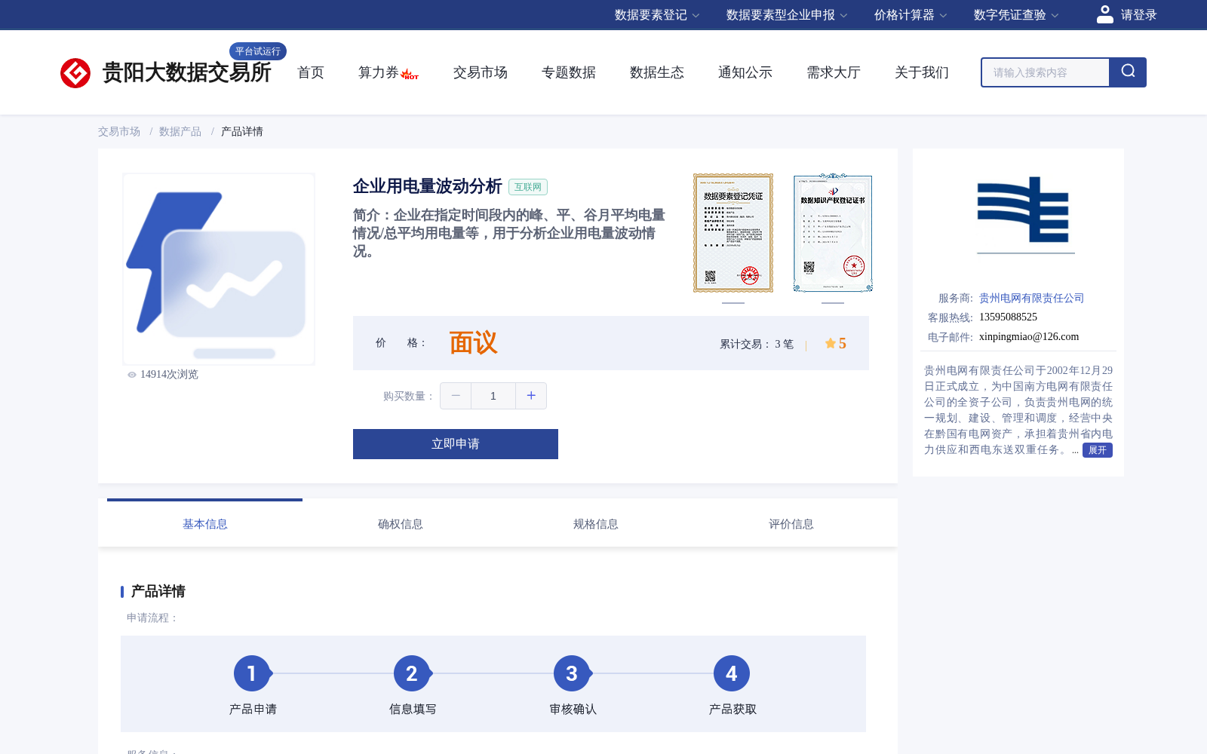Open 数据生态 navigation item
Viewport: 1207px width, 754px height.
[x=657, y=72]
